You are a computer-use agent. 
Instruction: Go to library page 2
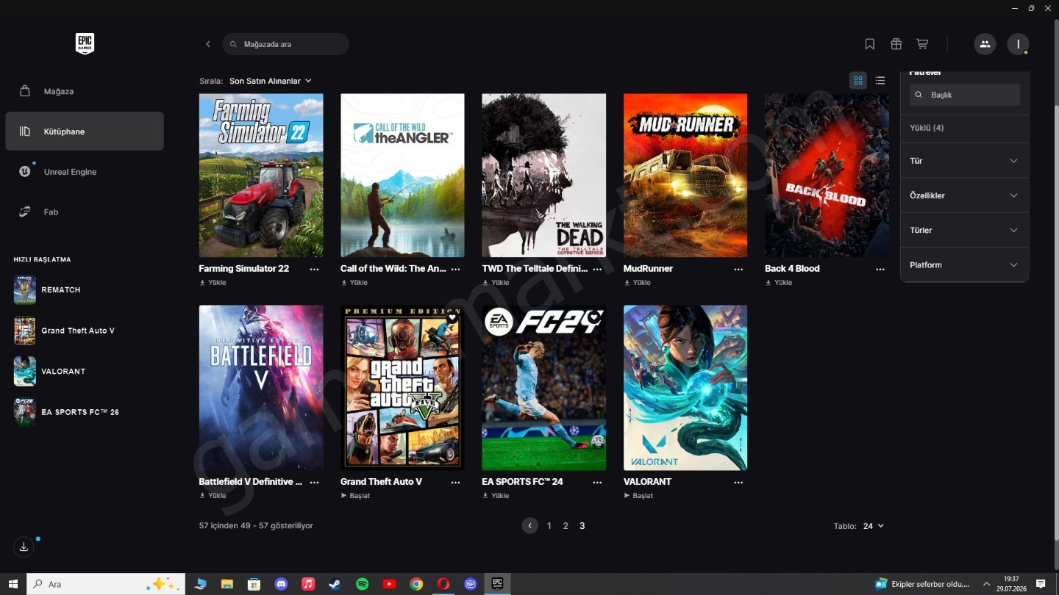566,526
